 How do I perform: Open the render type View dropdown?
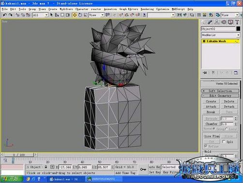point(229,15)
